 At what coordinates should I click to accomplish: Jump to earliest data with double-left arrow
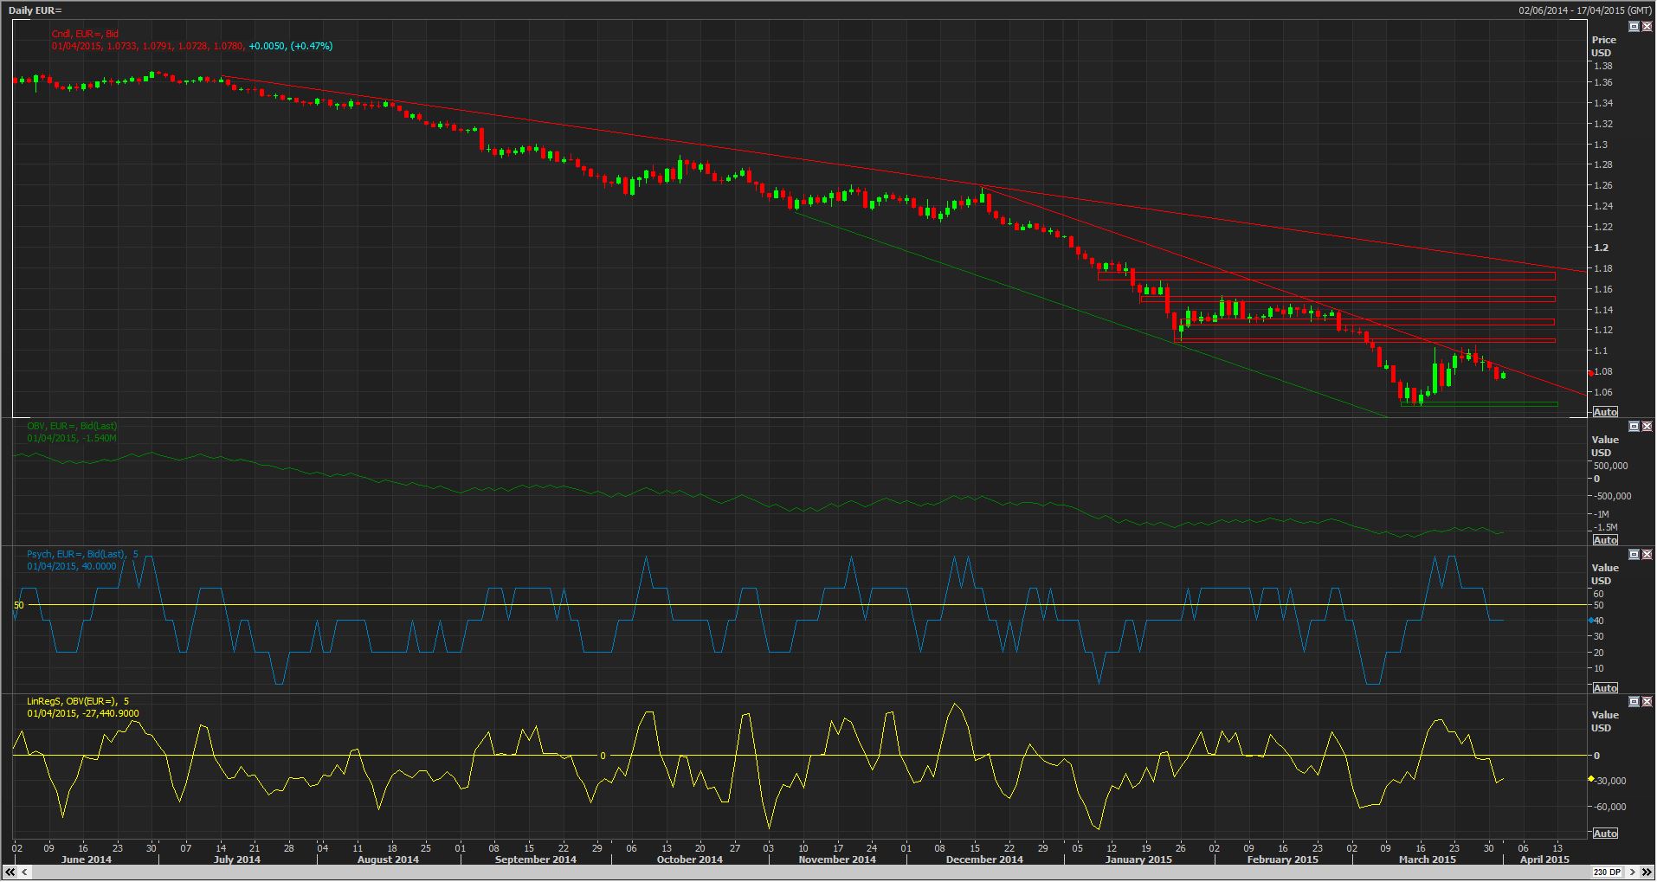pos(10,872)
